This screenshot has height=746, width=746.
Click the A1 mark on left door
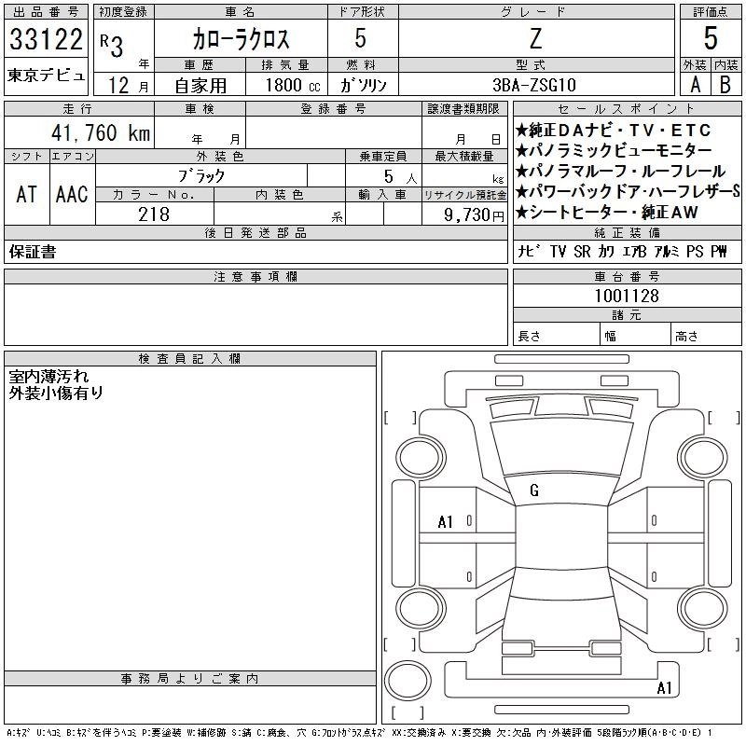coord(446,522)
